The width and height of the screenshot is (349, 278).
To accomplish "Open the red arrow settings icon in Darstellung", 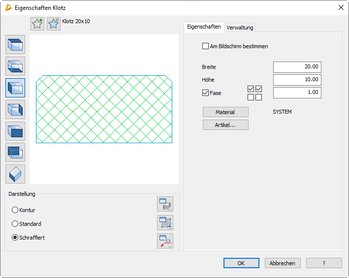I will [165, 241].
